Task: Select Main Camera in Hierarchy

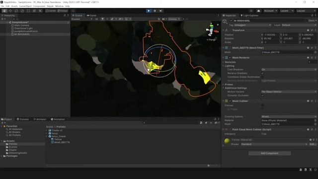Action: click(21, 25)
